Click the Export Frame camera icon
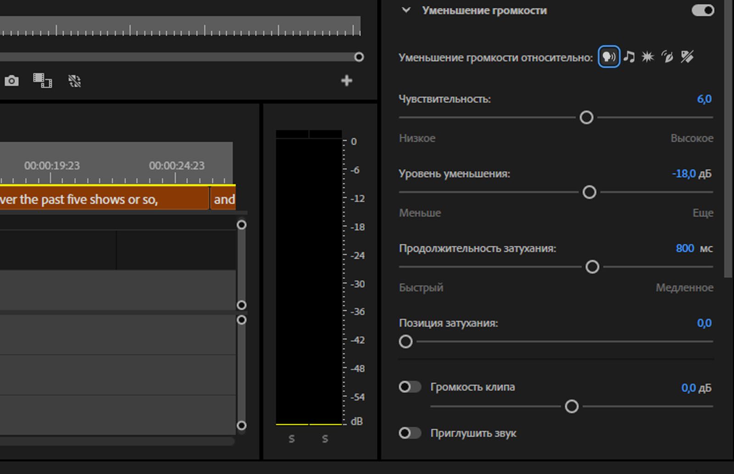 [x=11, y=81]
